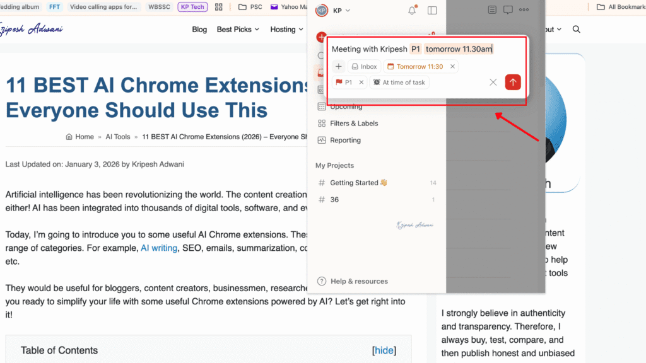
Task: Open Filters & Labels in sidebar
Action: click(x=354, y=124)
